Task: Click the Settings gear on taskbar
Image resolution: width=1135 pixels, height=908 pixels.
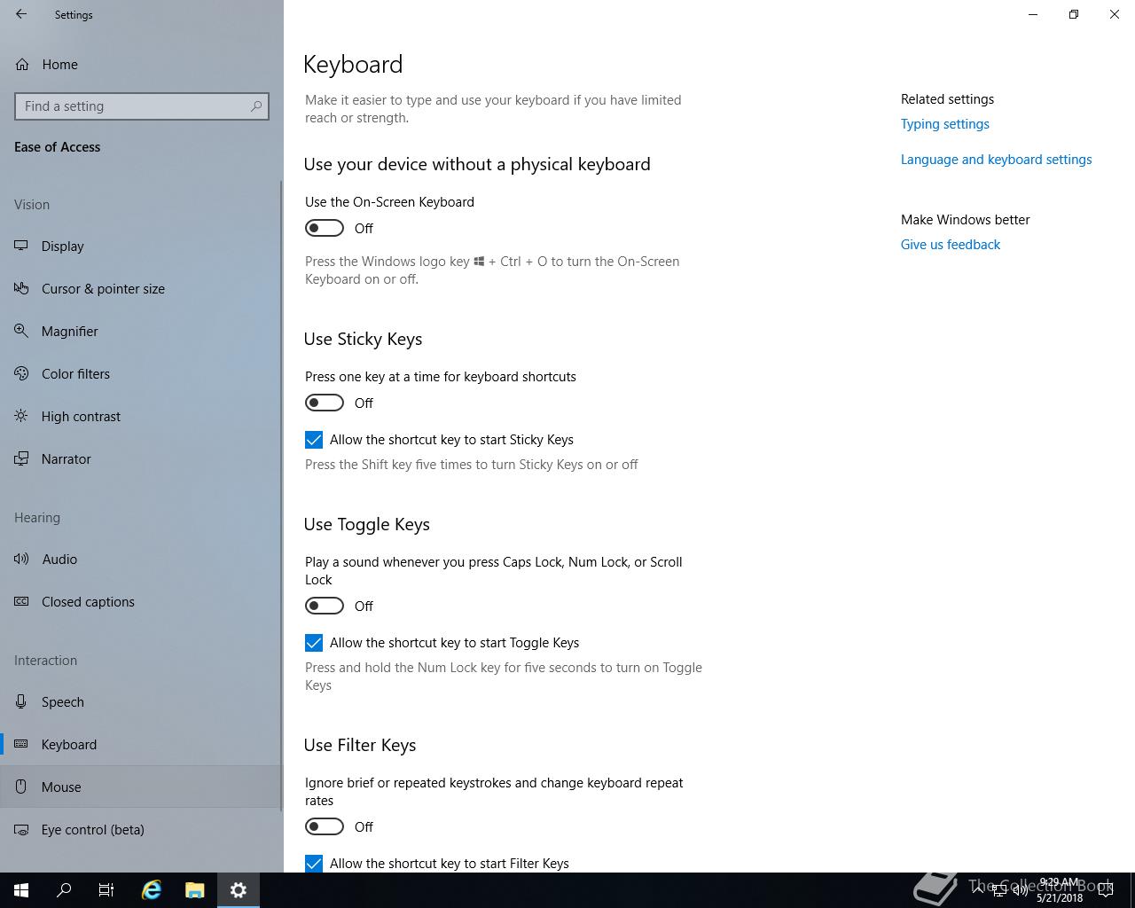Action: (238, 890)
